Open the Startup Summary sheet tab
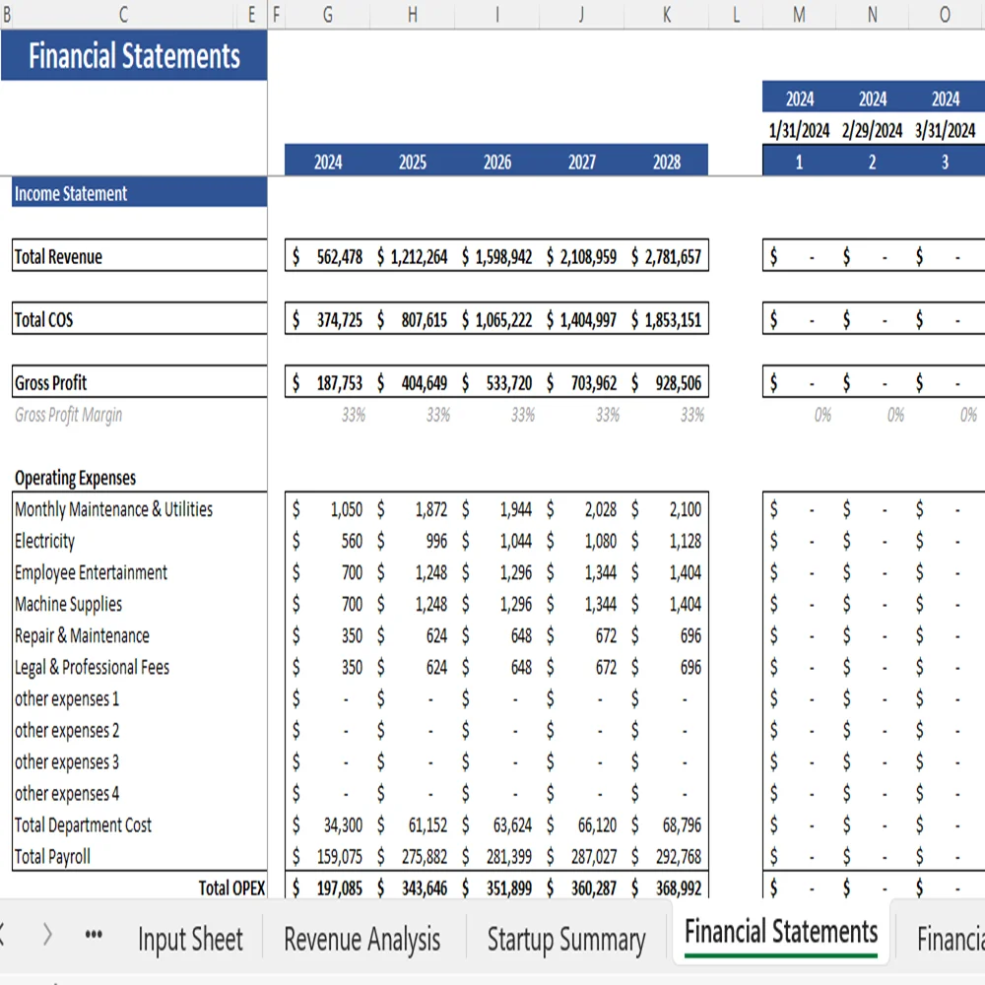Image resolution: width=985 pixels, height=985 pixels. pos(566,939)
